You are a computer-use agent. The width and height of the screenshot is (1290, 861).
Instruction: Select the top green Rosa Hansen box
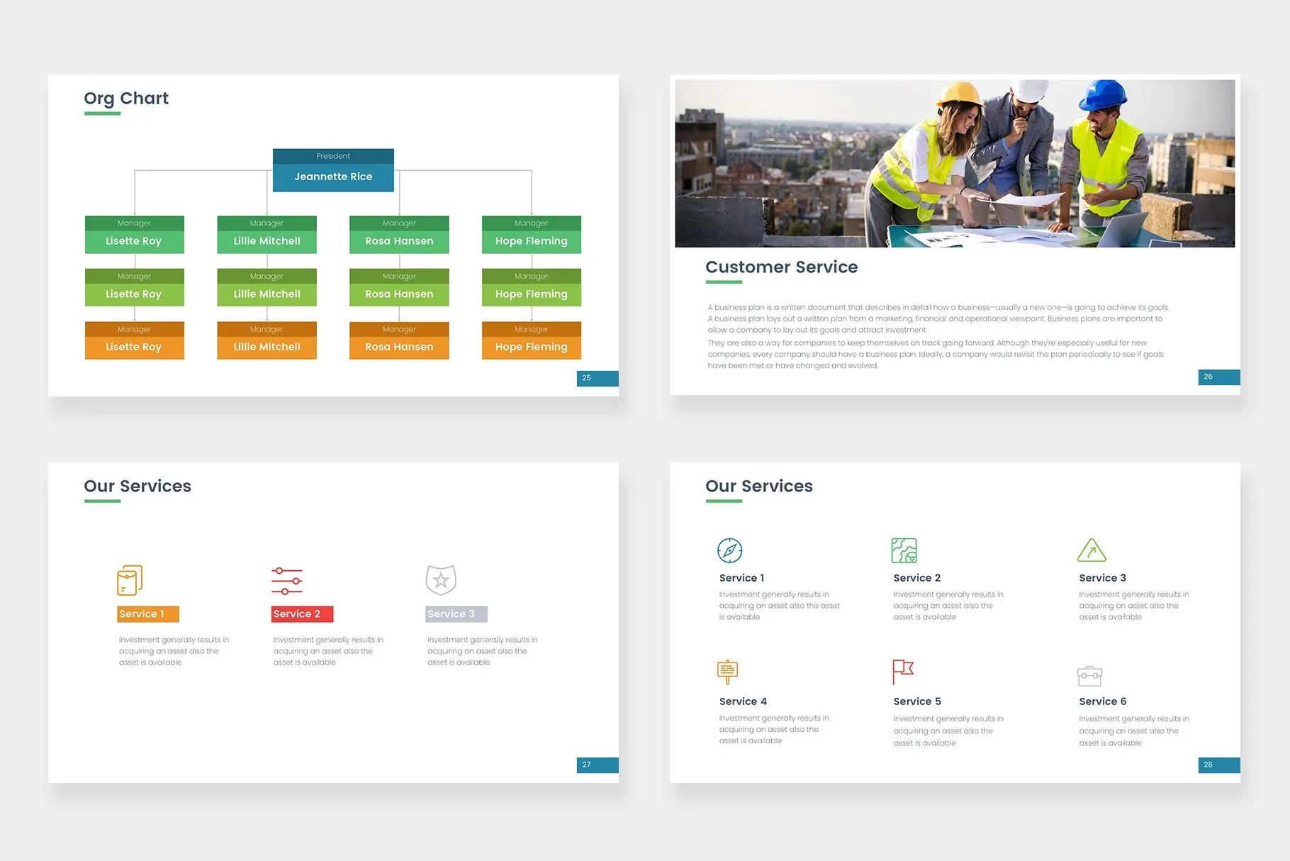click(399, 235)
